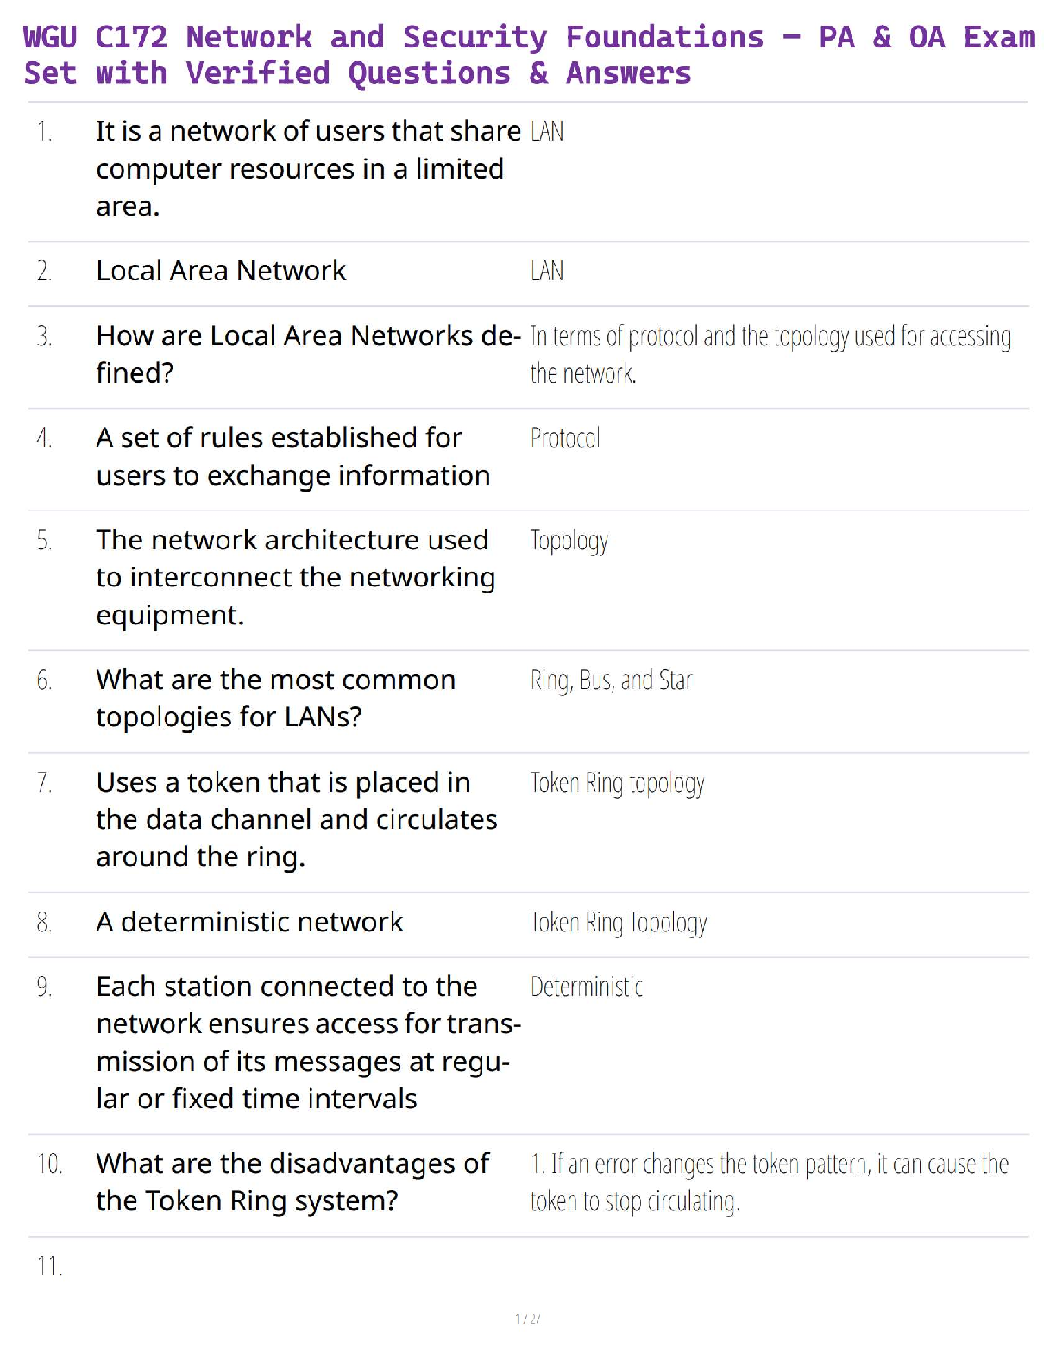Click the answer about token pattern errors
Image resolution: width=1056 pixels, height=1366 pixels.
click(769, 1182)
